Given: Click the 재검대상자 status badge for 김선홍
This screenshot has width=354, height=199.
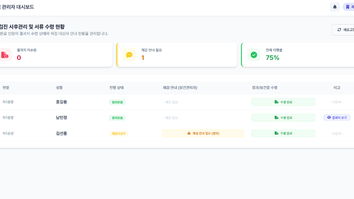Looking at the screenshot, I should [118, 134].
